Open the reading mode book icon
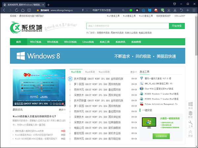The image size is (198, 148). coord(29,10)
